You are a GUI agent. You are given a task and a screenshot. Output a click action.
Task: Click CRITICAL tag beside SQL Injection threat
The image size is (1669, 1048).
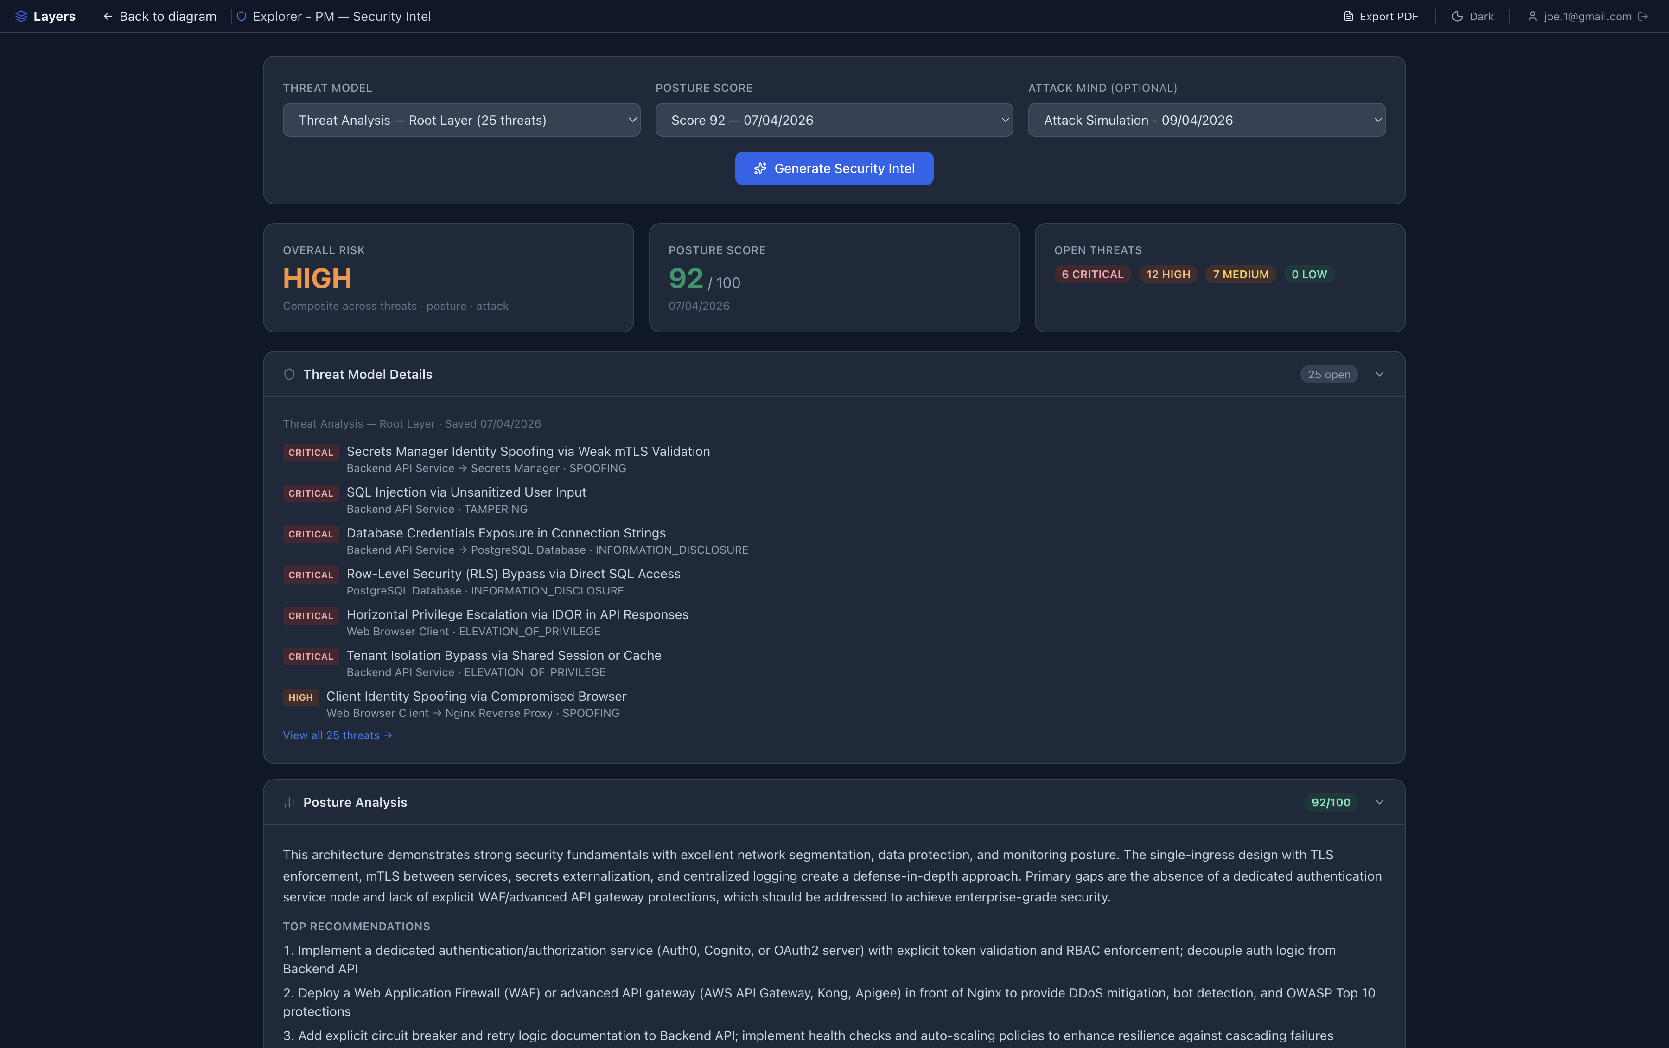310,493
